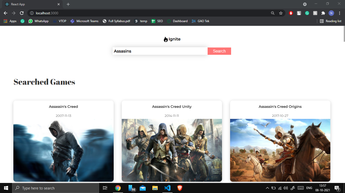Open File Explorer from the taskbar

[x=155, y=188]
